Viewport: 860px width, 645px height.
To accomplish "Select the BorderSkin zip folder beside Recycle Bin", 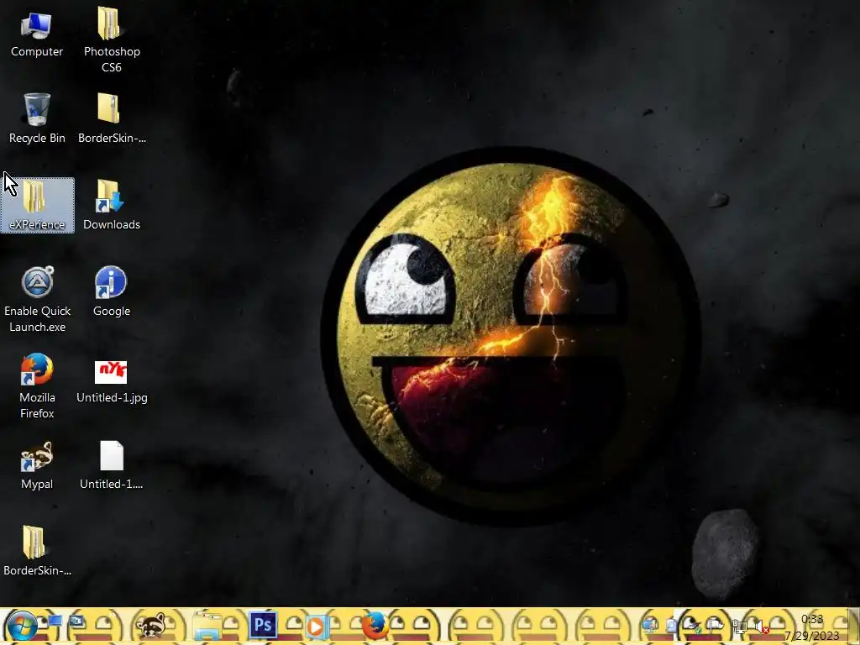I will [x=112, y=118].
